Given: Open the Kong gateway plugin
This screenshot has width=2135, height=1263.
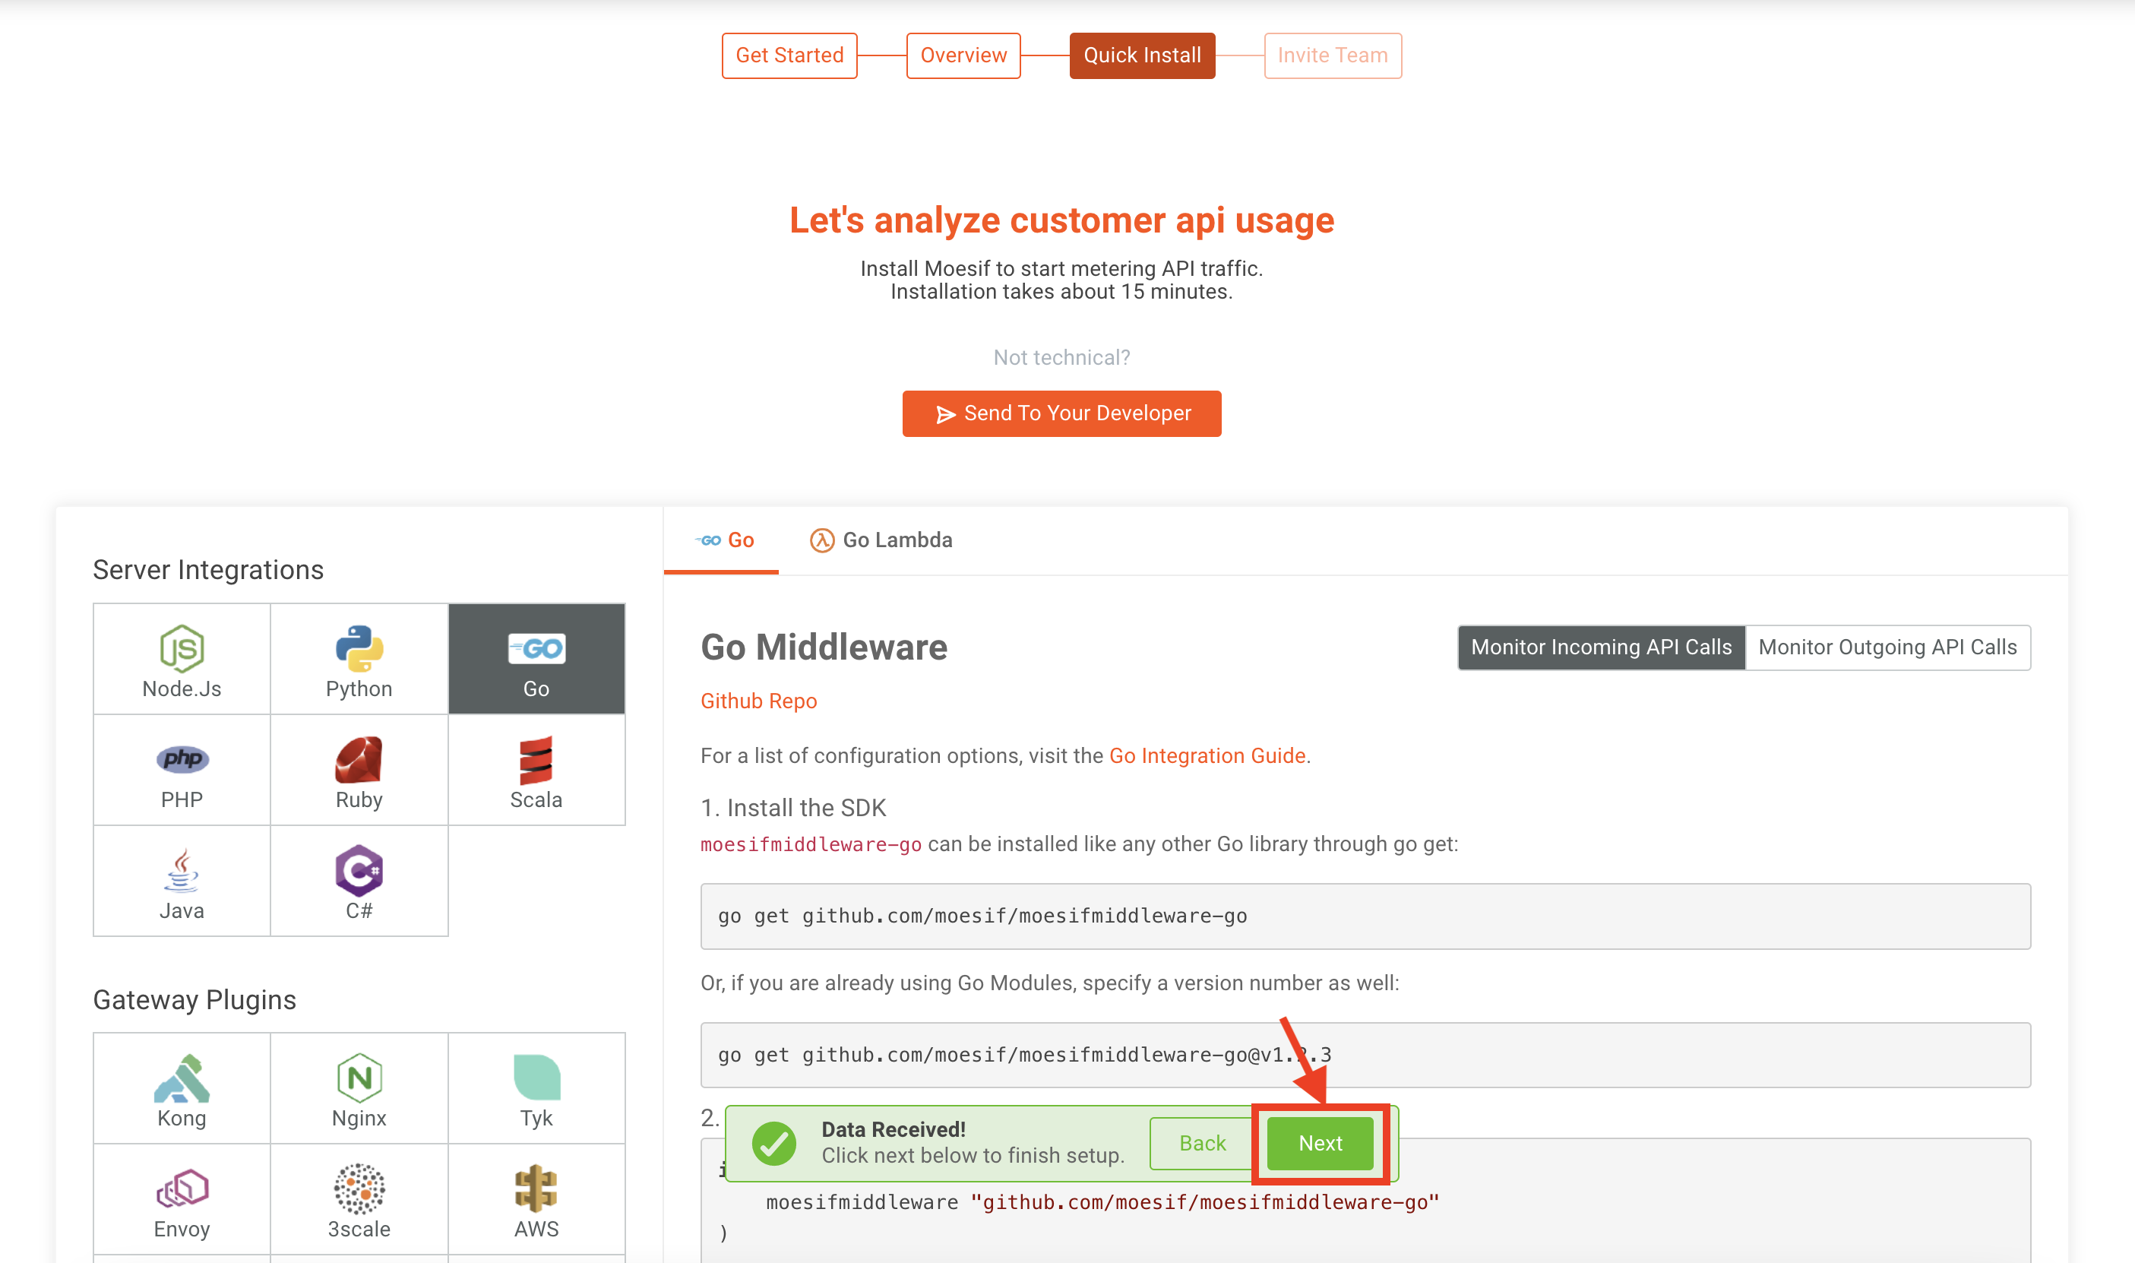Looking at the screenshot, I should point(182,1090).
